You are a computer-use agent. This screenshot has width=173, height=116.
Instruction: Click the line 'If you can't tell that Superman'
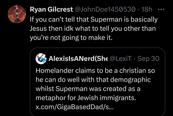click(x=94, y=20)
